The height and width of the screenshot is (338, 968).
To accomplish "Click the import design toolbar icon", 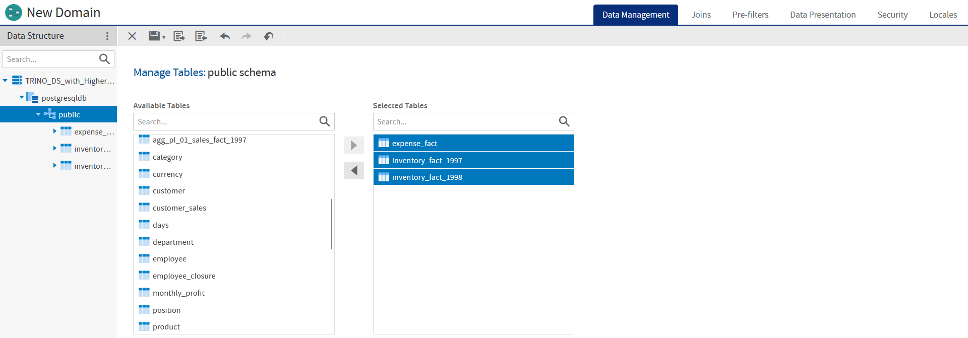I will pos(201,36).
